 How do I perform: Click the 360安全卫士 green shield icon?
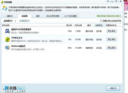click(7, 40)
